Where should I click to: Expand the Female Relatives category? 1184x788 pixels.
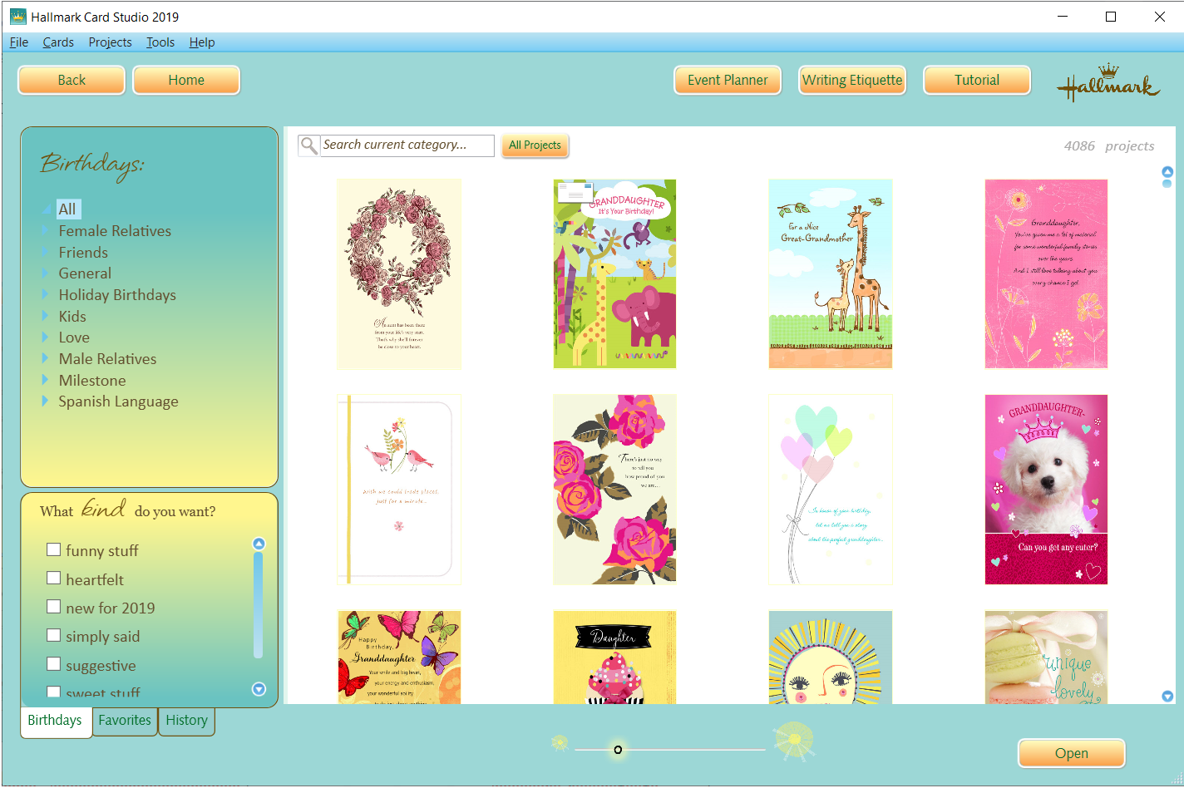coord(46,231)
